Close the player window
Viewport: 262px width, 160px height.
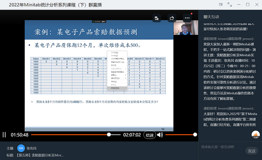click(x=257, y=5)
